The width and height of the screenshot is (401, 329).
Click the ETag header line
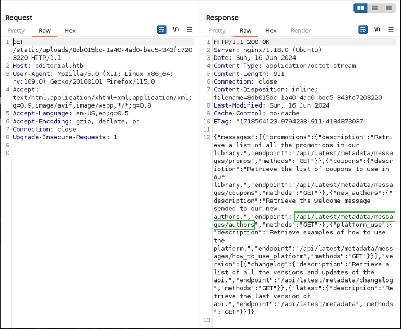pos(290,121)
